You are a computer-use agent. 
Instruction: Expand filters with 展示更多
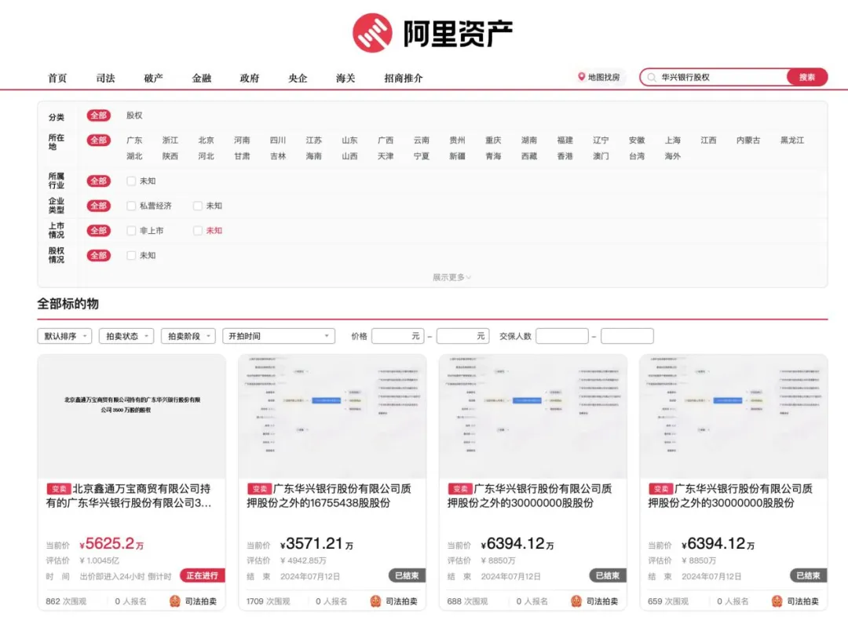point(451,277)
